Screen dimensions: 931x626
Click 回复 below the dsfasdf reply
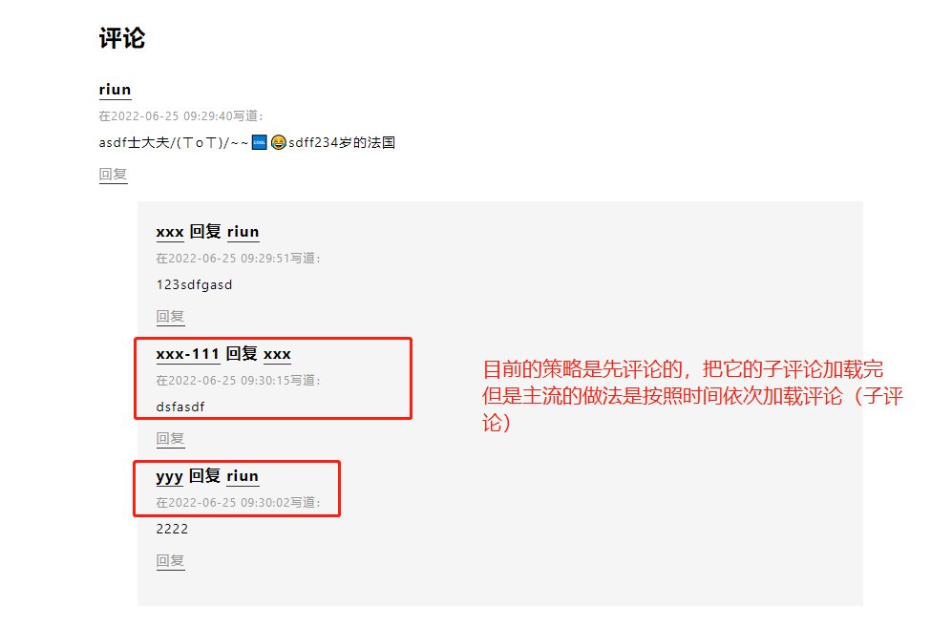(170, 439)
